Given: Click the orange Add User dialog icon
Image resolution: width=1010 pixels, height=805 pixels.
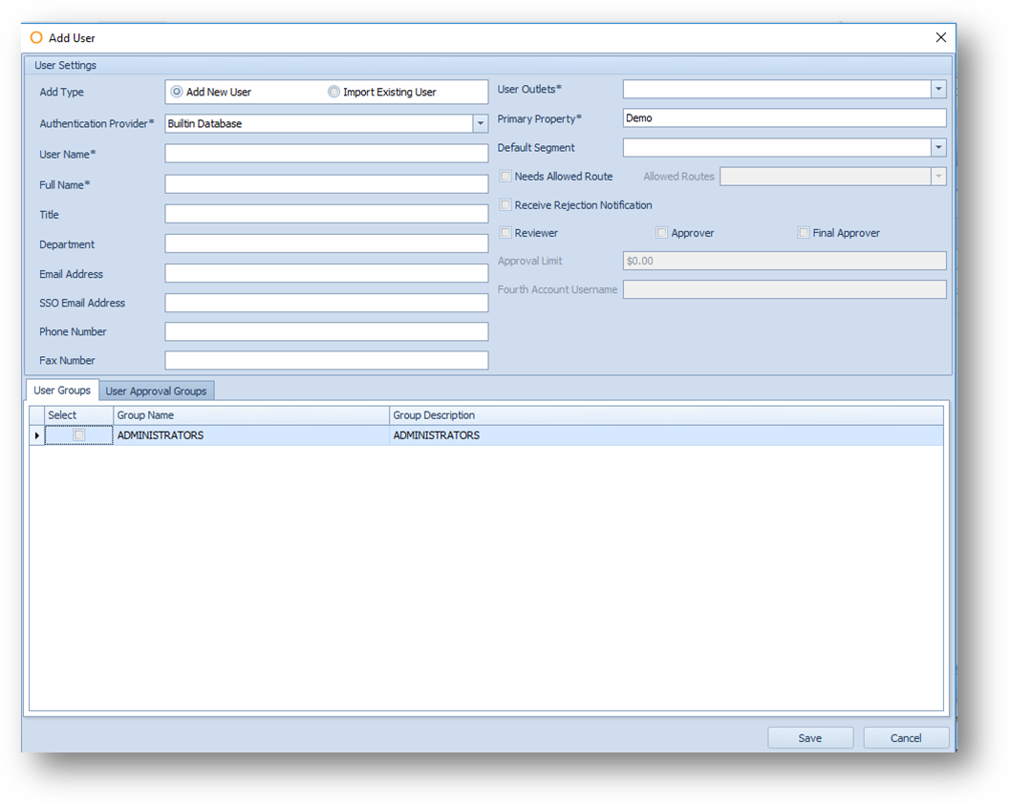Looking at the screenshot, I should click(x=36, y=36).
